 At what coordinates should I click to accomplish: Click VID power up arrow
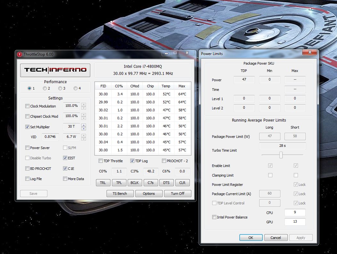(x=84, y=135)
